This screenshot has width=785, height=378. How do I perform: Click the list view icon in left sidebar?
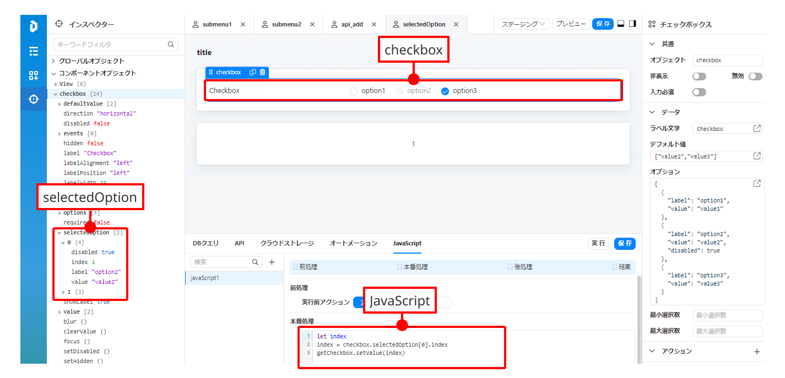pyautogui.click(x=34, y=51)
